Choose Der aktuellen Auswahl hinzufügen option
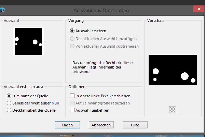This screenshot has height=137, width=205. point(72,39)
